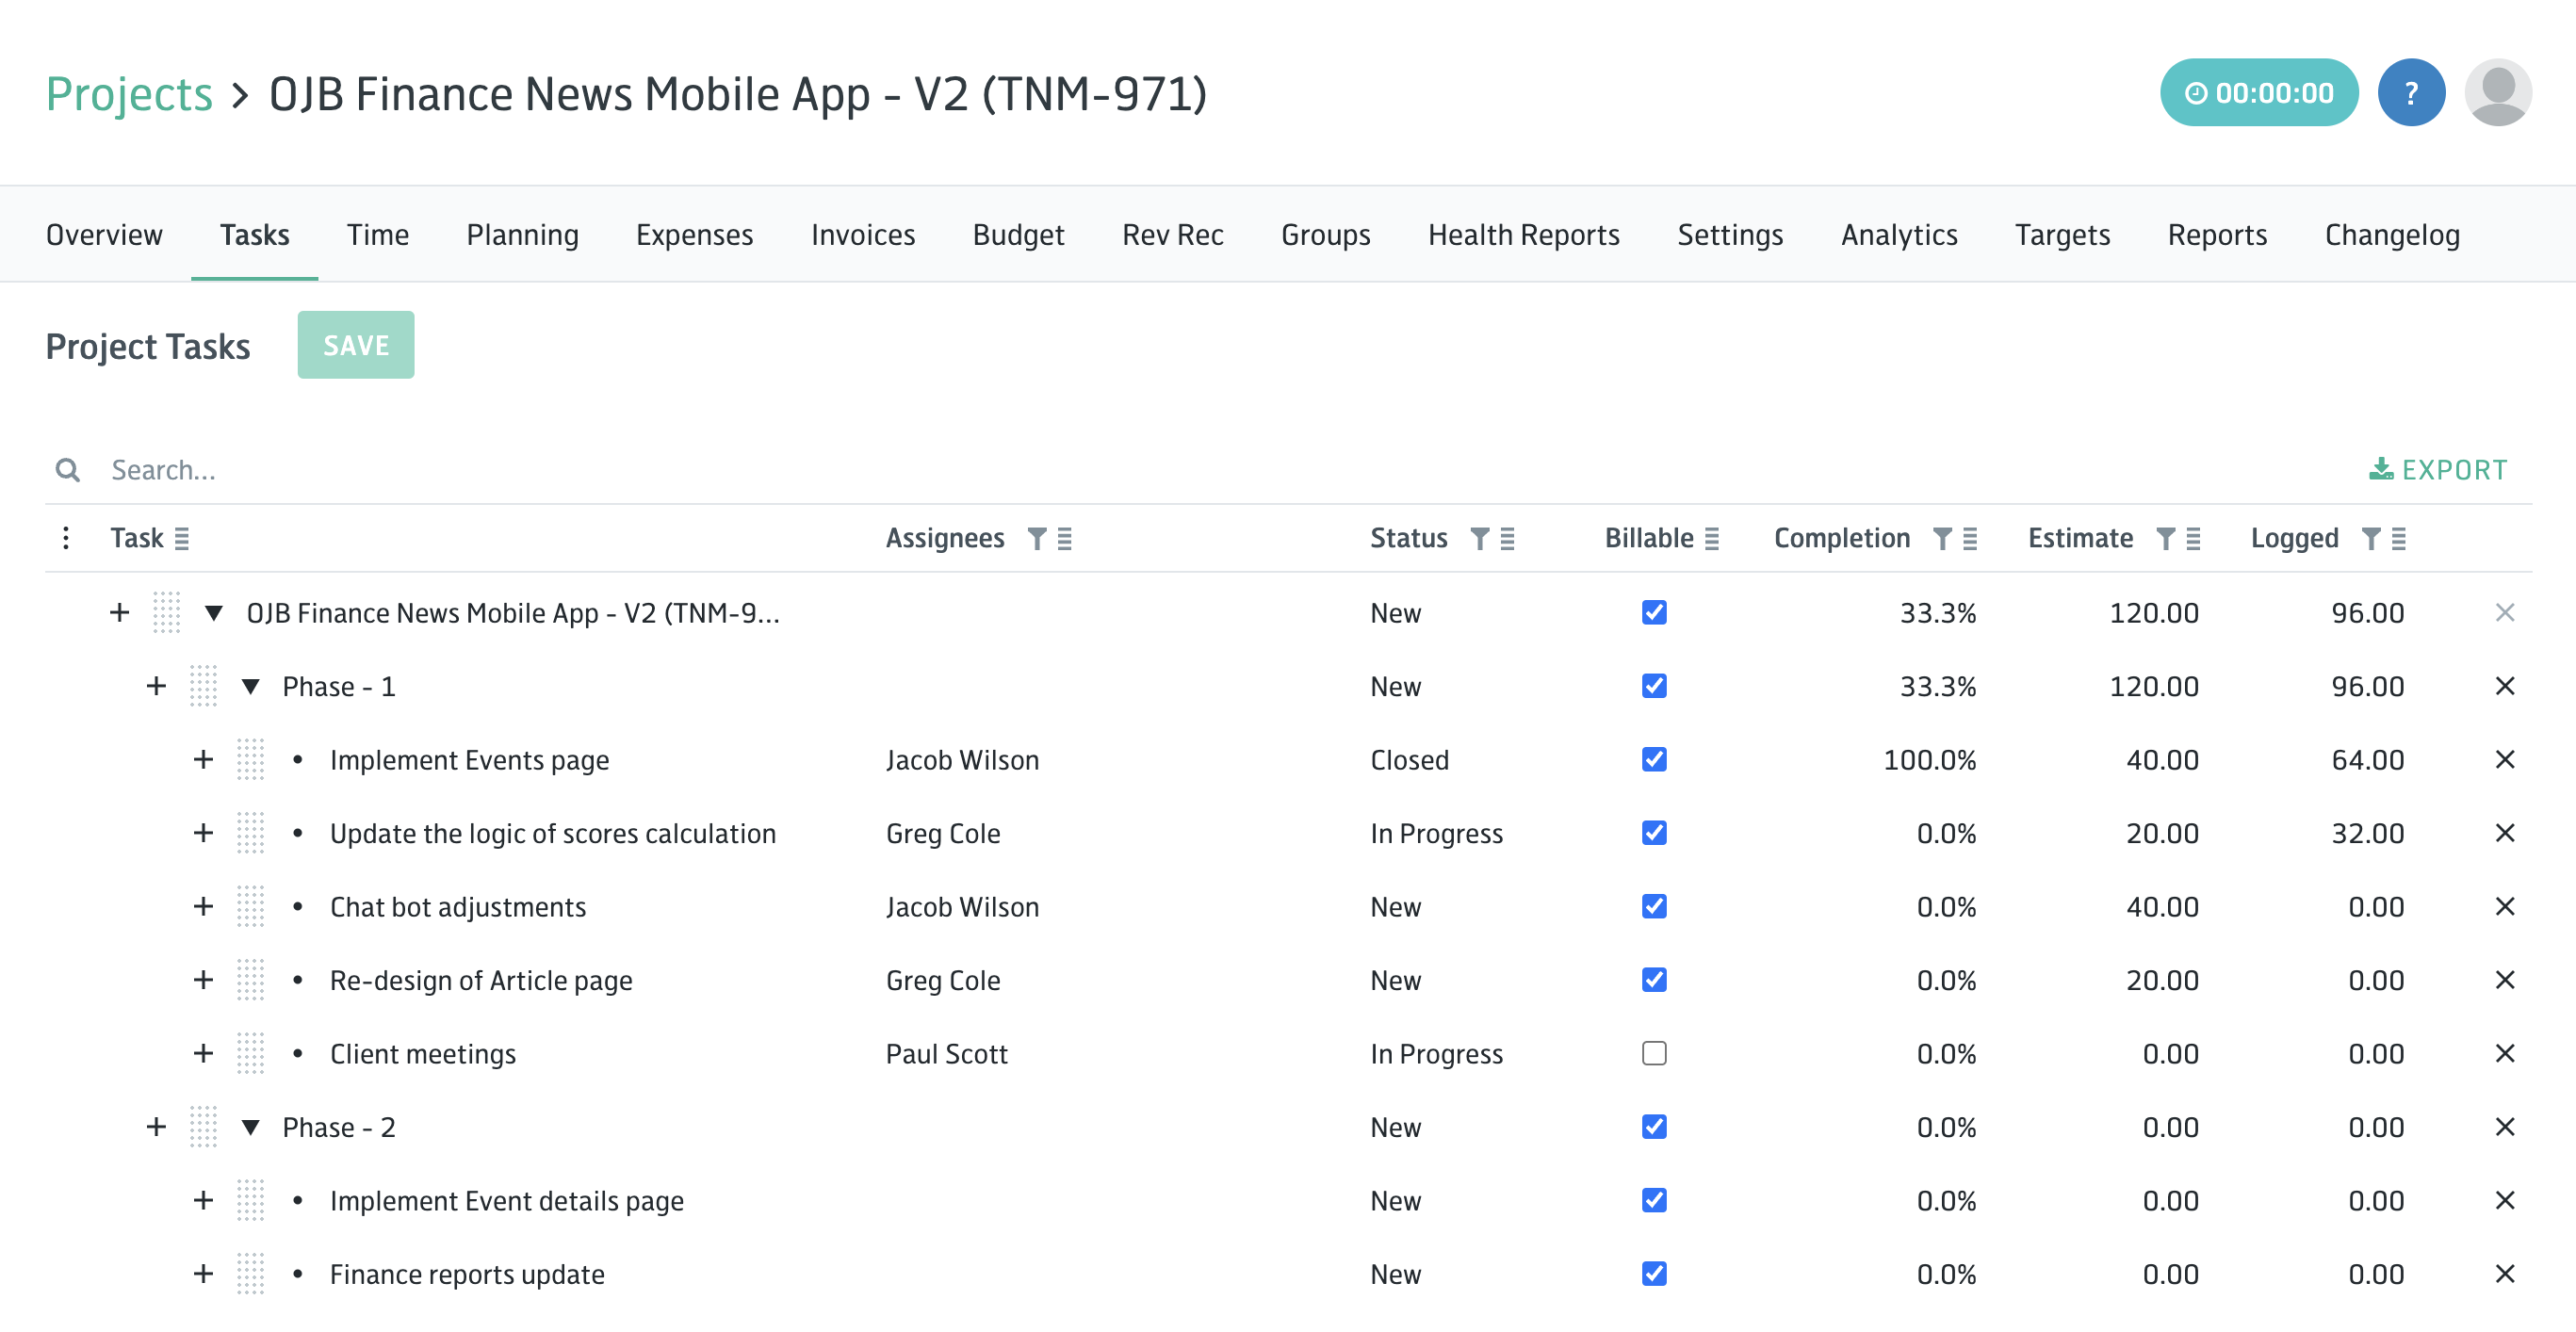Open the Invoices tab
This screenshot has height=1332, width=2576.
(863, 235)
